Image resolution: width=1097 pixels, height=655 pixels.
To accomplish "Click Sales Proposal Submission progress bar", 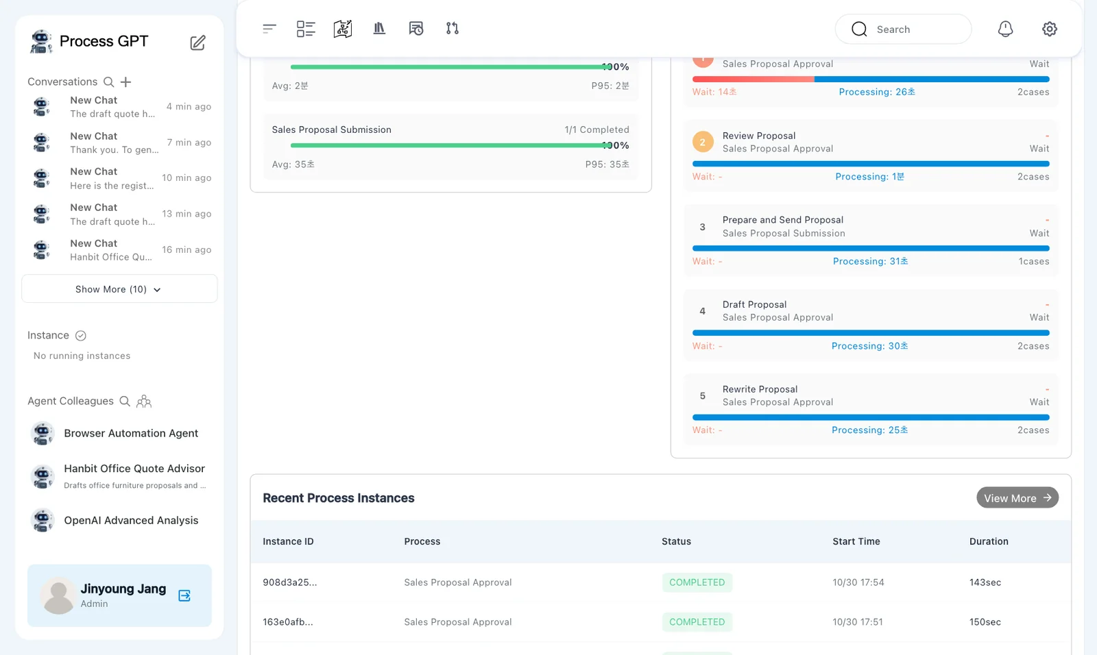I will click(x=451, y=145).
